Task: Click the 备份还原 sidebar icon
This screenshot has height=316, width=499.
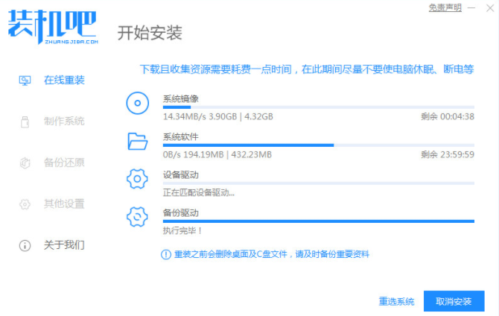Action: (x=25, y=162)
